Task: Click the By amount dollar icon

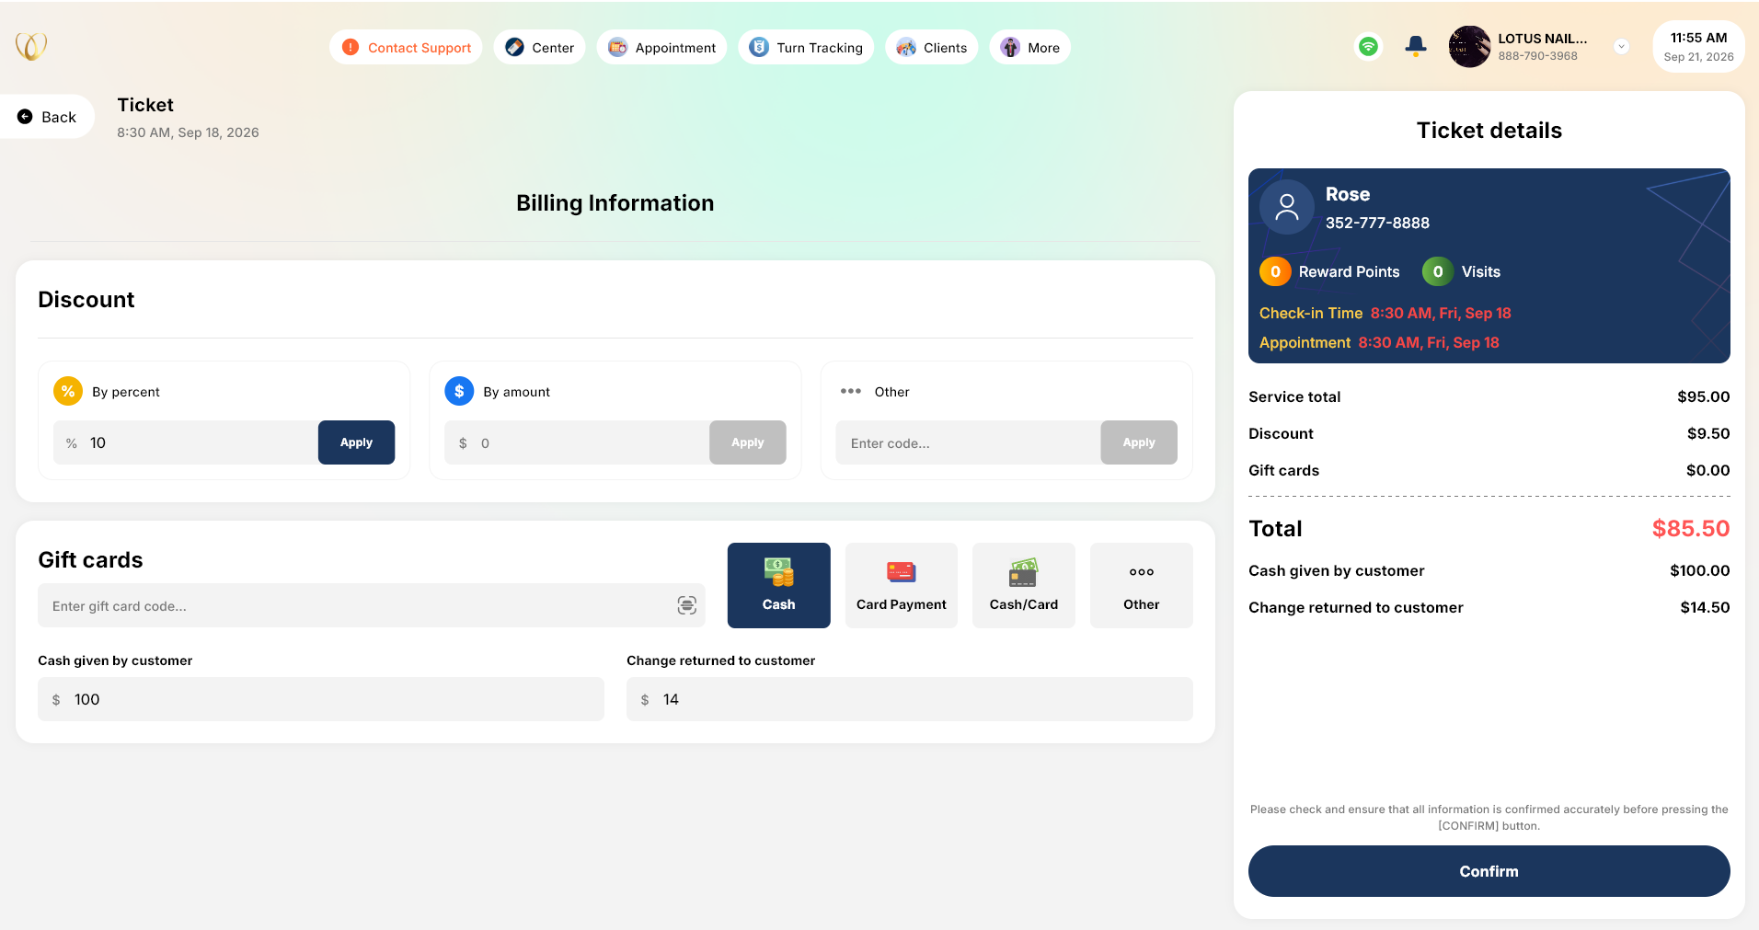Action: 459,391
